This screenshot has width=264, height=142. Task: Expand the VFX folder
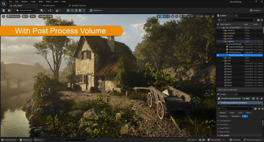224,61
